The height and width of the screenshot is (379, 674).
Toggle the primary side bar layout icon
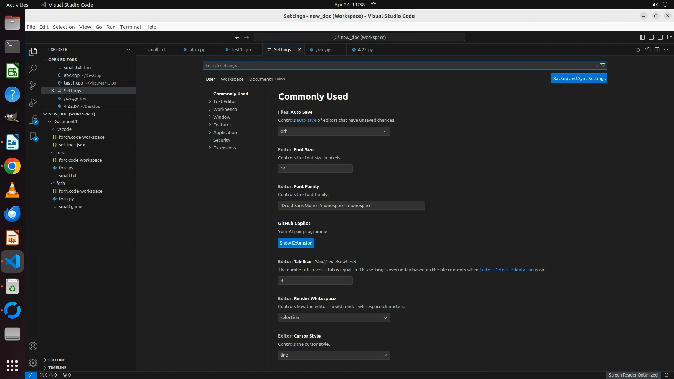pos(642,37)
